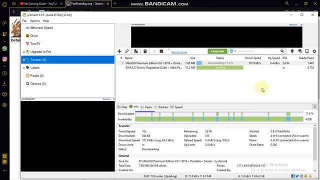Select Torrents (2) in the sidebar
The image size is (320, 180).
pos(68,60)
